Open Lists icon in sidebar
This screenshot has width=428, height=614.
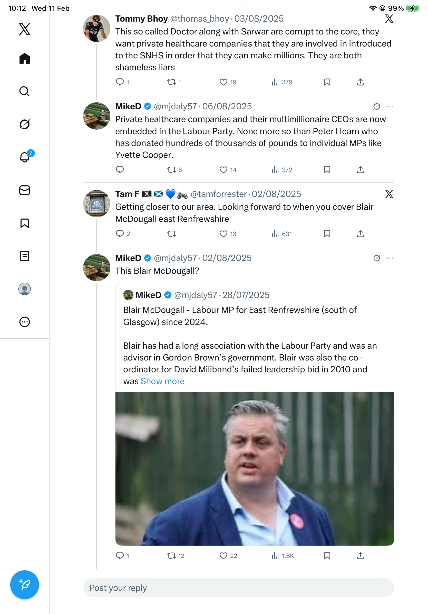click(25, 256)
